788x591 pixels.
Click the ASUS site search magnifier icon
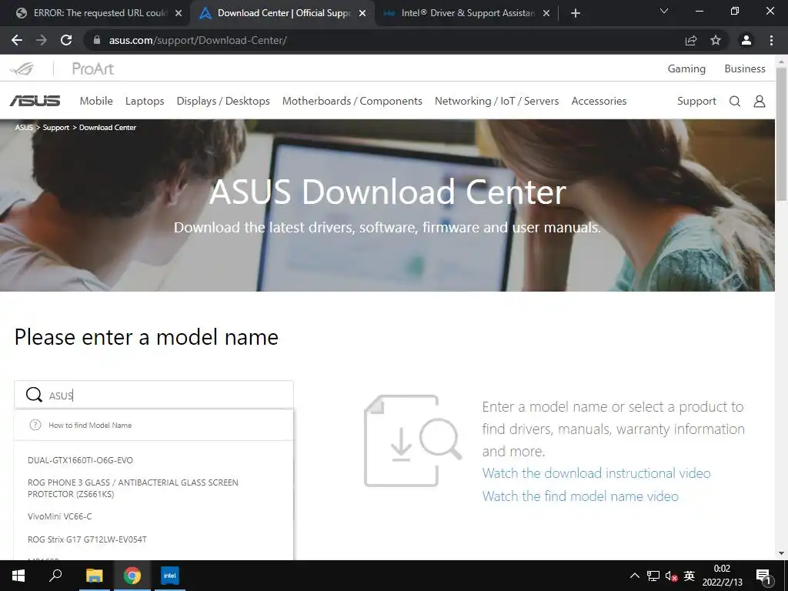(x=735, y=102)
